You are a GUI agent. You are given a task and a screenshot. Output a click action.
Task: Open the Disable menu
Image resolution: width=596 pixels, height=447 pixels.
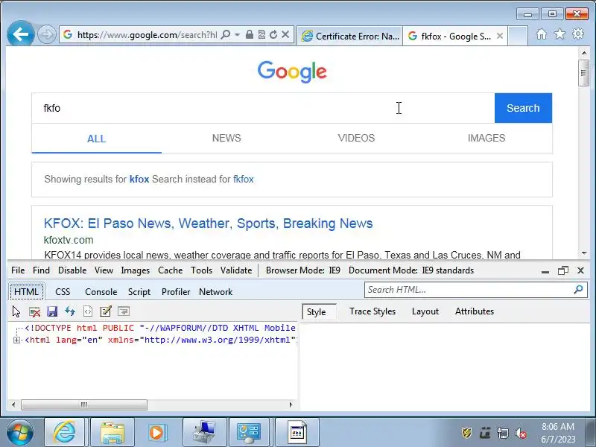72,270
